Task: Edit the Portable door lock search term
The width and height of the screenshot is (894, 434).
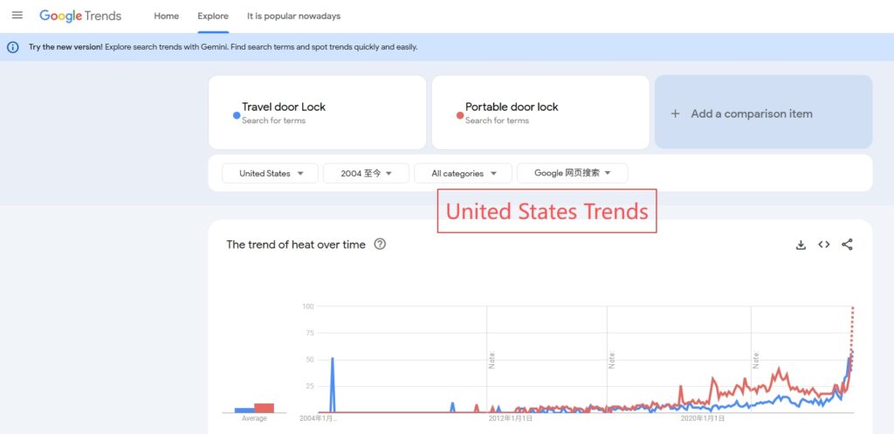Action: coord(512,107)
